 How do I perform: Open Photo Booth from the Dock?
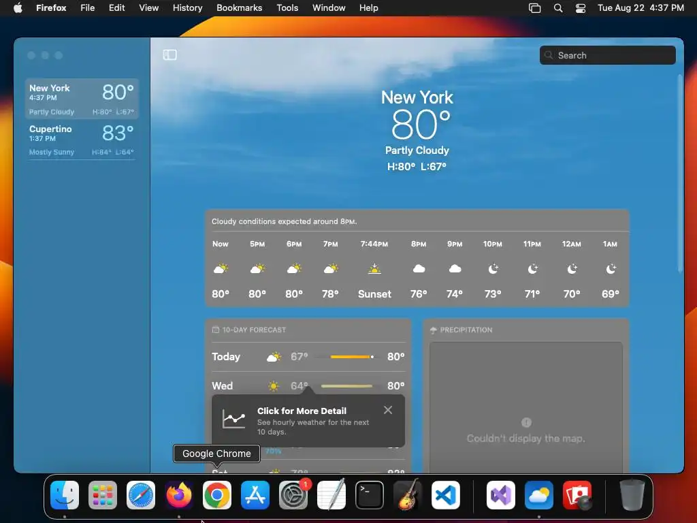[577, 495]
